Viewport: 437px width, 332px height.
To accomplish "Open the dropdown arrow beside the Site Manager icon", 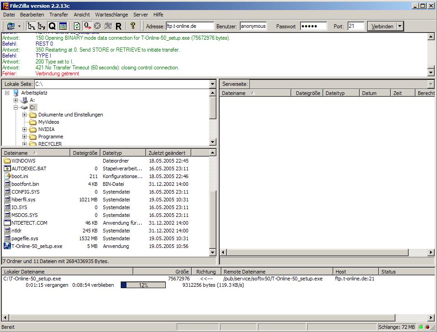I will [19, 26].
